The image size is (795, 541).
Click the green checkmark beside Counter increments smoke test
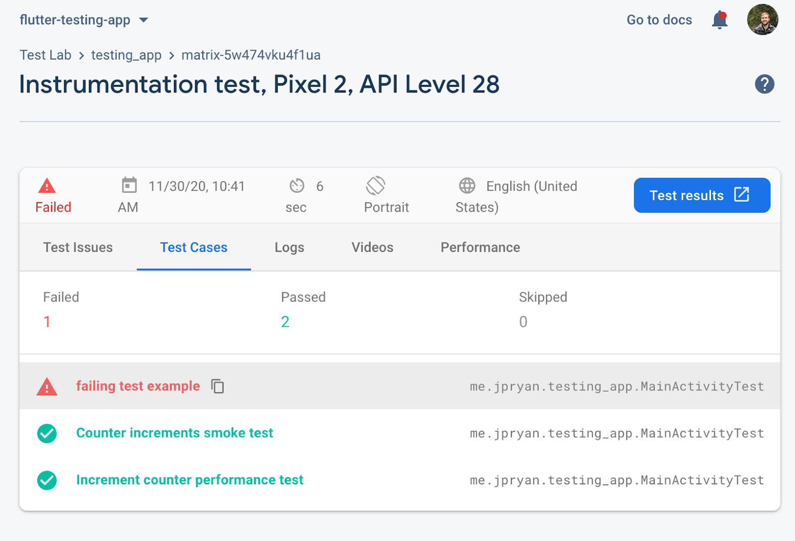(46, 433)
